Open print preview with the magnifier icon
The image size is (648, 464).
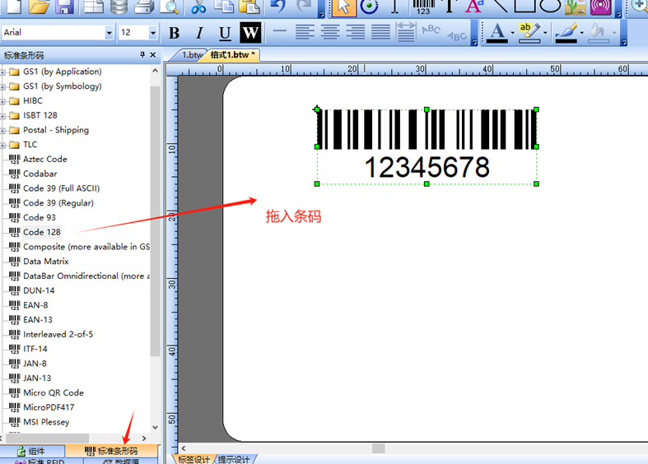coord(170,7)
